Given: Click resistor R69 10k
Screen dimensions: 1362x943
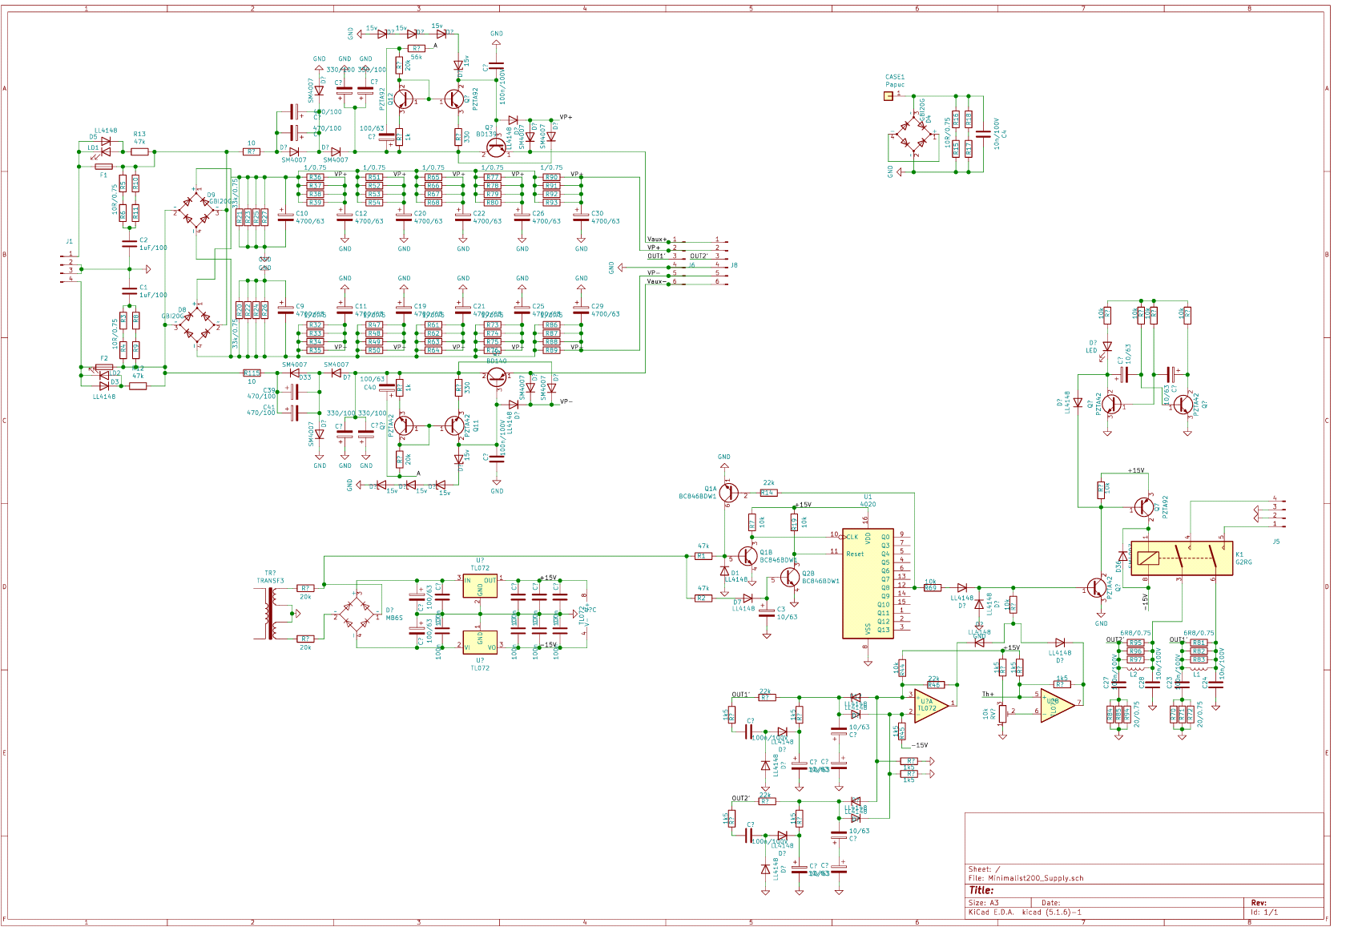Looking at the screenshot, I should 931,587.
